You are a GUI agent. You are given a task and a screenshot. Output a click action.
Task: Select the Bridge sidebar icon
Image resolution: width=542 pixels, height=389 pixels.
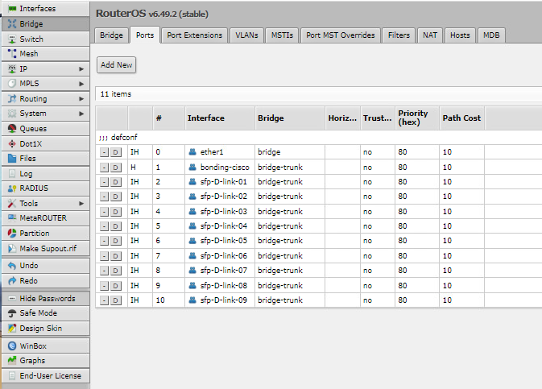tap(12, 24)
